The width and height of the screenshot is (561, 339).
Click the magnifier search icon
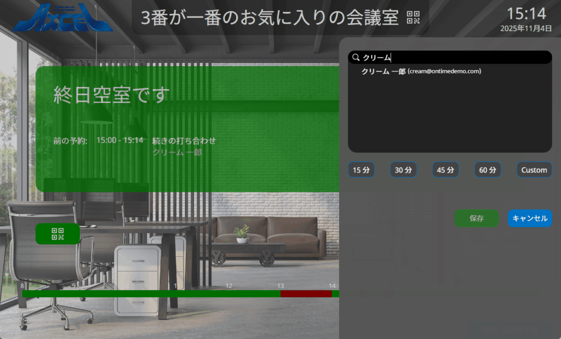(x=356, y=58)
